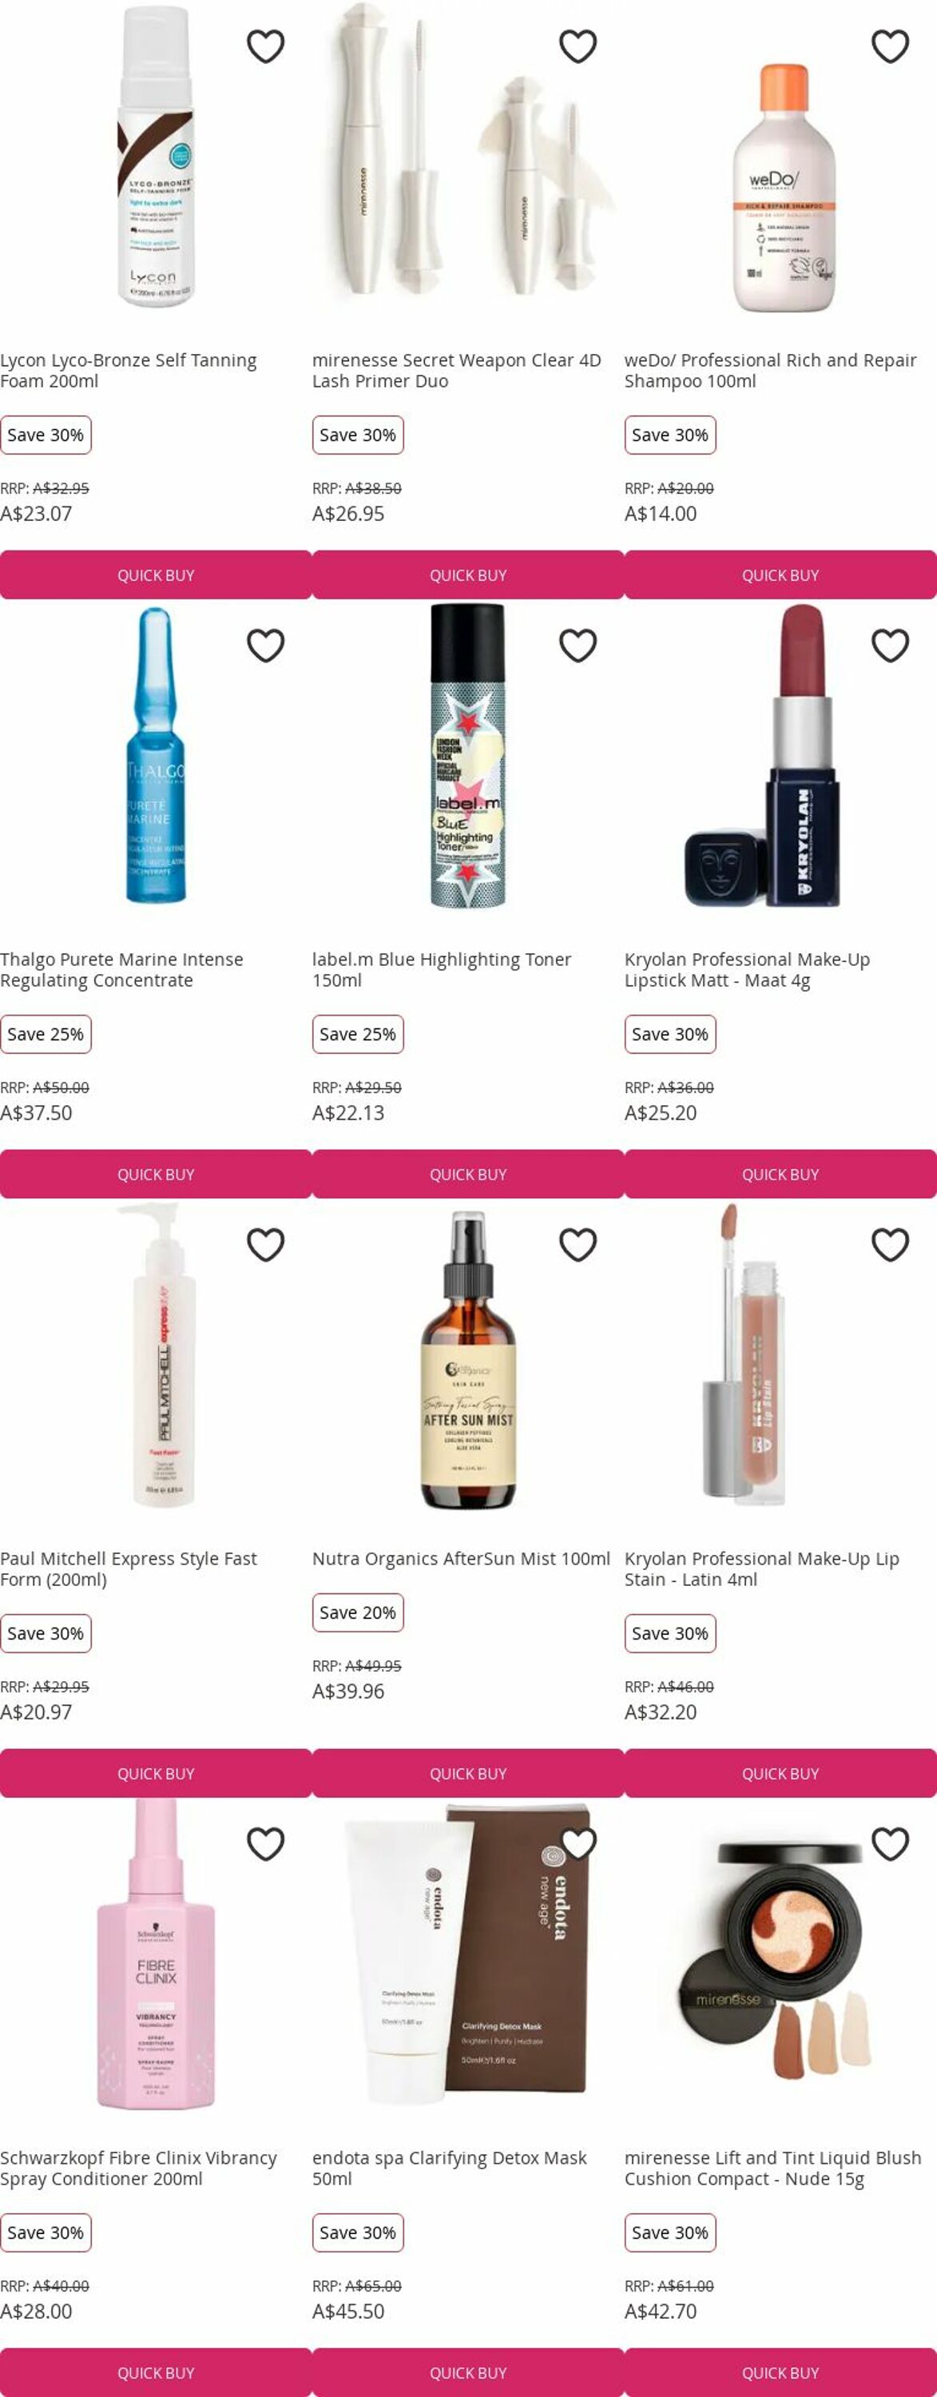The width and height of the screenshot is (937, 2397).
Task: Toggle wishlist heart for label.m Blue Toner
Action: pos(578,646)
